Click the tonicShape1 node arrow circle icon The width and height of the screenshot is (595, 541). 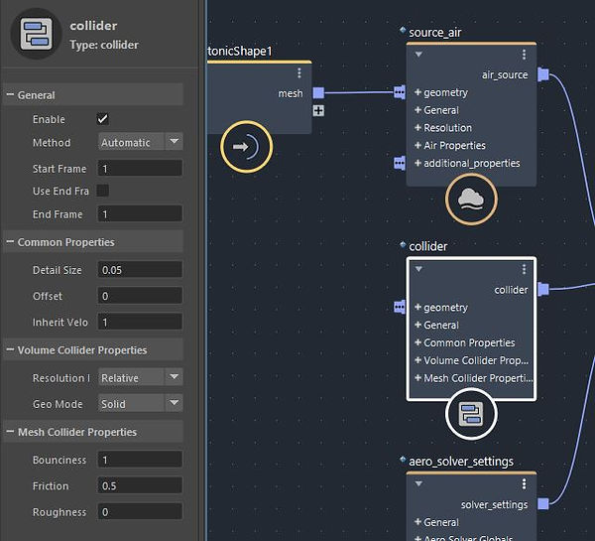(x=246, y=147)
